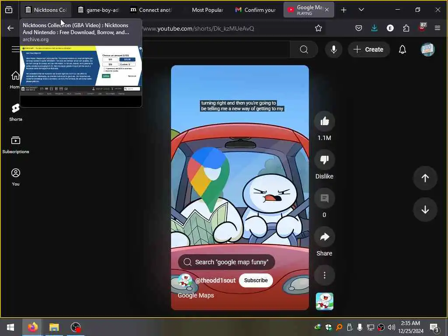This screenshot has width=448, height=336.
Task: Open the extension with 87 badge
Action: coord(422,28)
